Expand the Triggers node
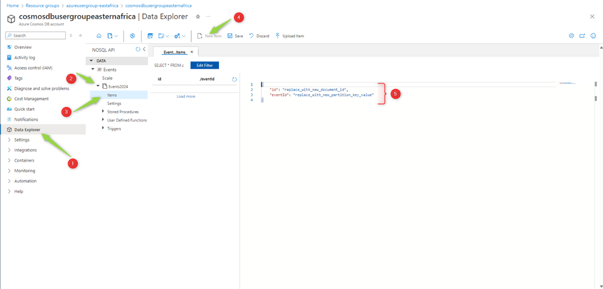 click(103, 129)
